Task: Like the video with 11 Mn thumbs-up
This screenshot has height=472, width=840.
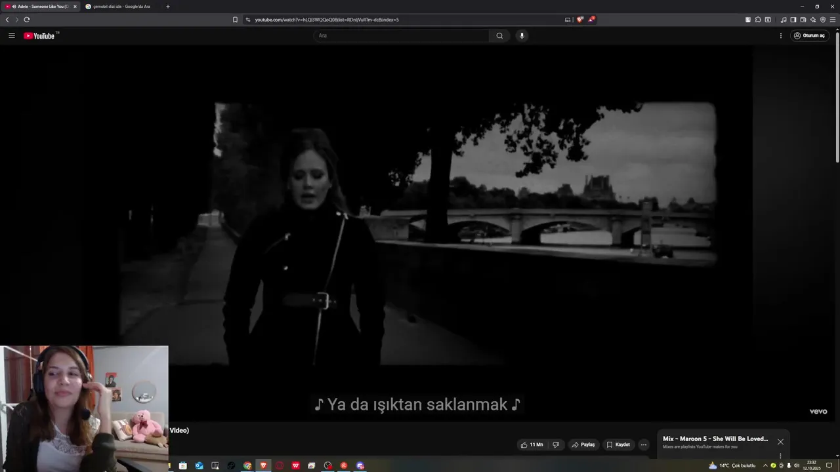Action: [x=532, y=444]
